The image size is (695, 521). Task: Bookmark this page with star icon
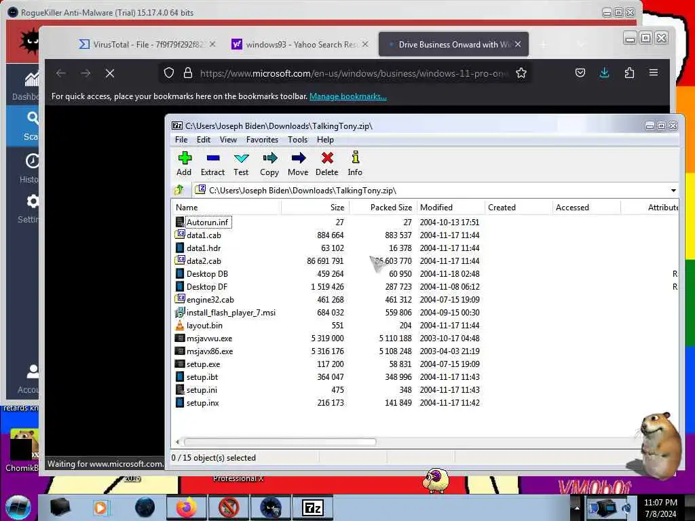(521, 73)
